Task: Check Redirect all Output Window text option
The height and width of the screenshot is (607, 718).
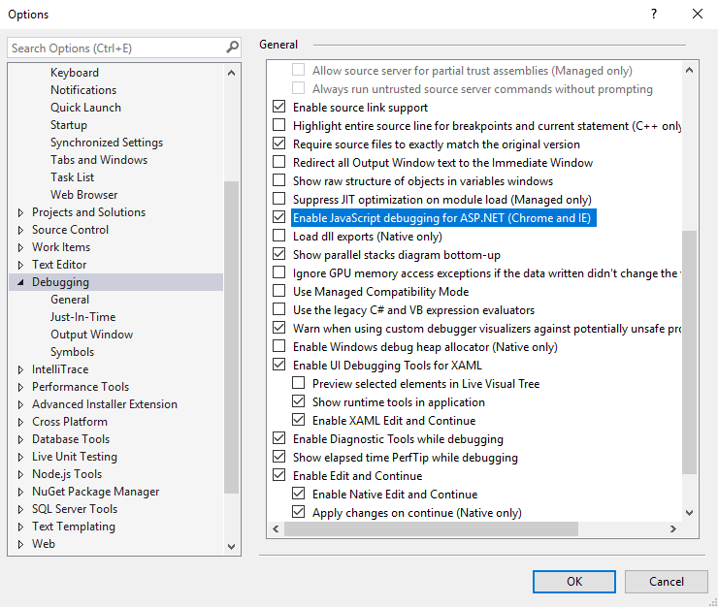Action: [x=278, y=162]
